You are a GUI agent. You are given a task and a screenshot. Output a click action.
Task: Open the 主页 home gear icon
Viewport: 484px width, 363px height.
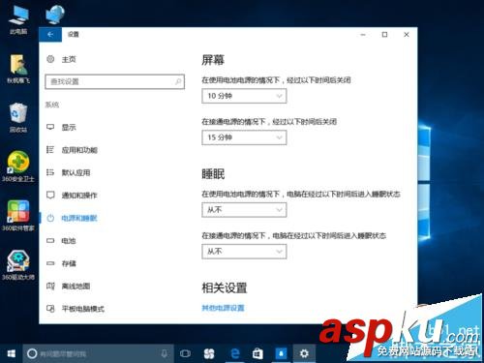50,59
